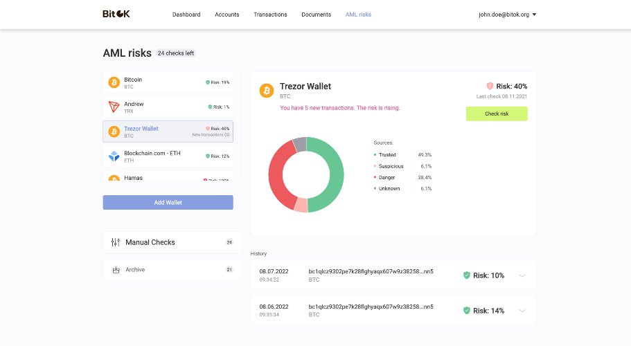Select the Blockchain.com - ETH wallet
Screen dimensions: 631x346
click(168, 156)
